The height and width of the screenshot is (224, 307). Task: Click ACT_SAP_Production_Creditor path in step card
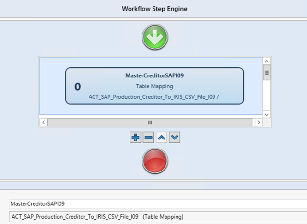(154, 97)
